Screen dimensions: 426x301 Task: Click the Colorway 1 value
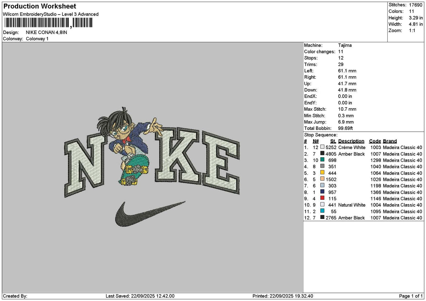(x=37, y=39)
